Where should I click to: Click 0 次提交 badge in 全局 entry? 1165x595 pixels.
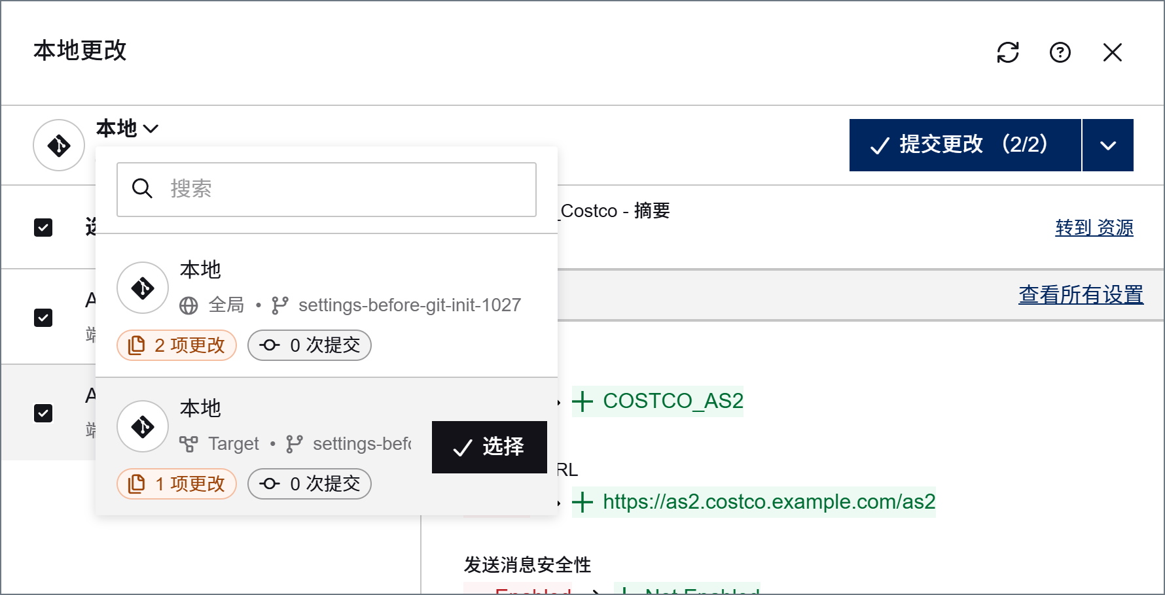(310, 345)
